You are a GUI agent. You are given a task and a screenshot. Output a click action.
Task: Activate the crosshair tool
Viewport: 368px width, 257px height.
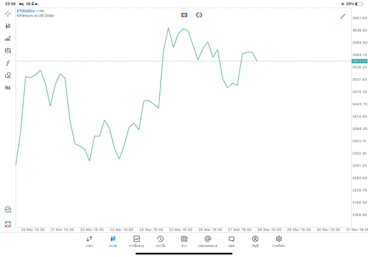tap(7, 13)
